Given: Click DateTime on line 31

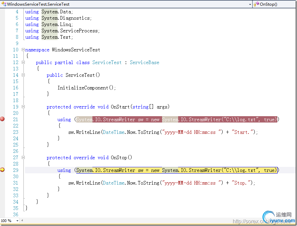Looking at the screenshot, I should 114,183.
